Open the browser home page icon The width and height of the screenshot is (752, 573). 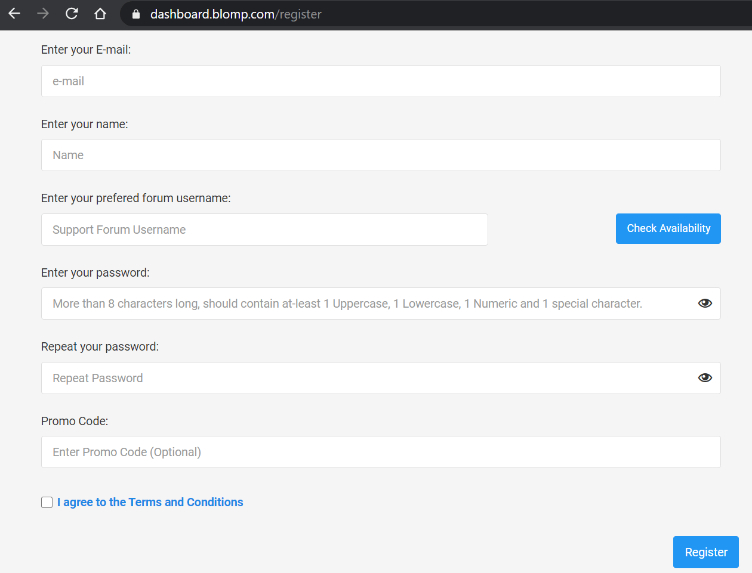[100, 14]
